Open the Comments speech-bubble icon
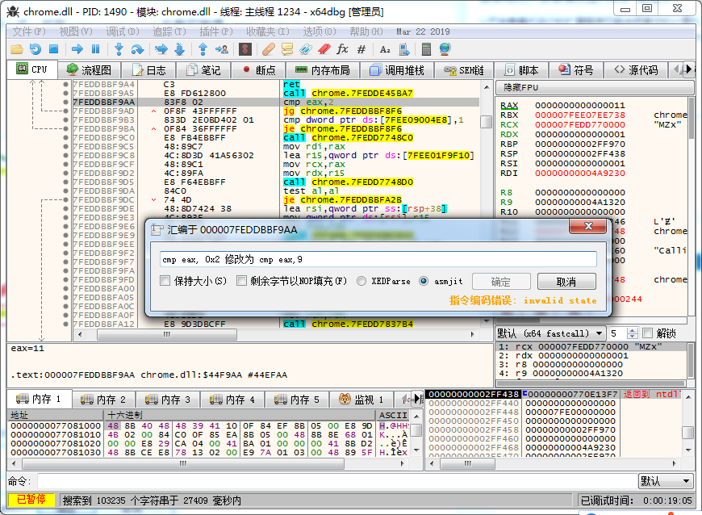This screenshot has width=702, height=515. coord(287,49)
